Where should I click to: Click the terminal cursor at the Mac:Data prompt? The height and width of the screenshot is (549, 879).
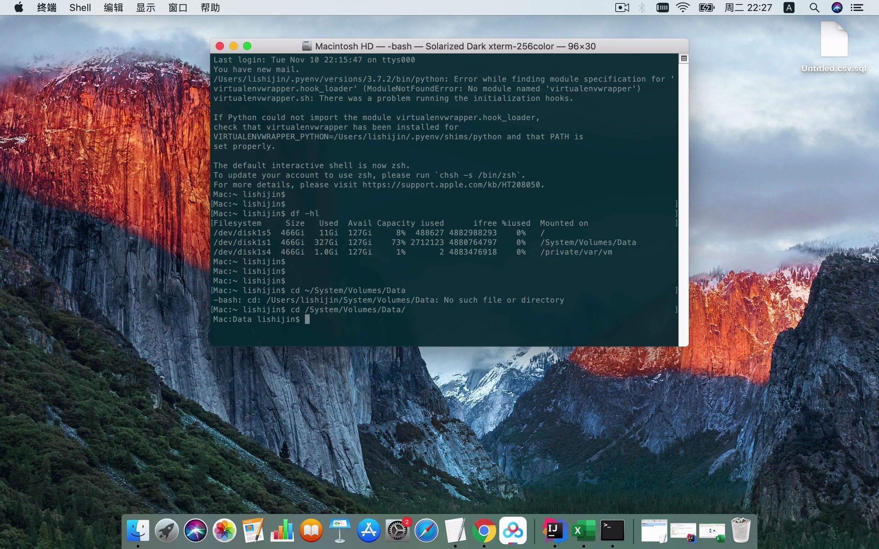click(307, 319)
